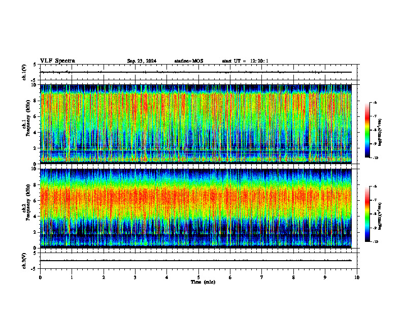This screenshot has height=311, width=402.
Task: Click time axis tick label "6"
Action: tap(230, 277)
